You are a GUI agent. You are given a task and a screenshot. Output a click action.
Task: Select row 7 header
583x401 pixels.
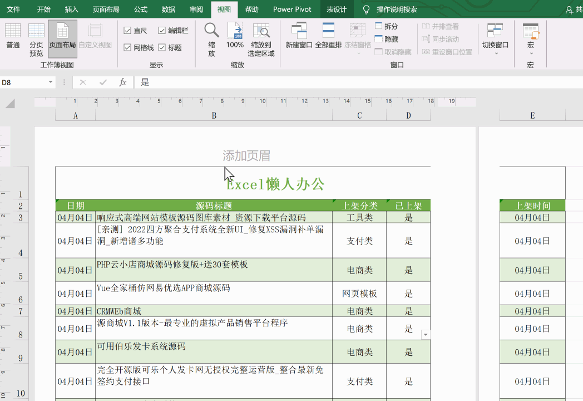click(21, 311)
